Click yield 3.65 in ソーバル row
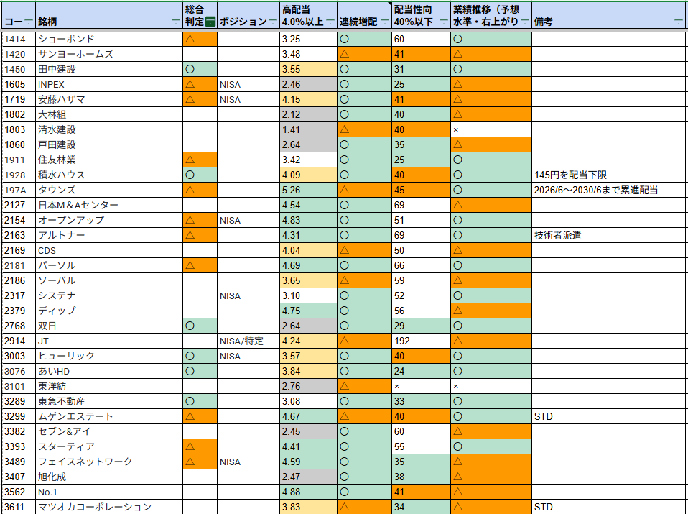Image resolution: width=688 pixels, height=514 pixels. [x=309, y=280]
